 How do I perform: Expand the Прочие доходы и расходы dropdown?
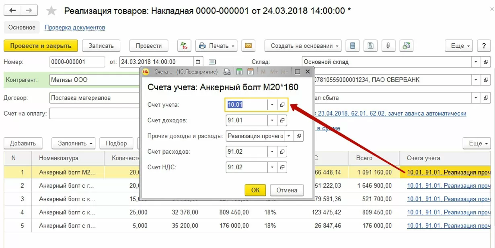289,136
